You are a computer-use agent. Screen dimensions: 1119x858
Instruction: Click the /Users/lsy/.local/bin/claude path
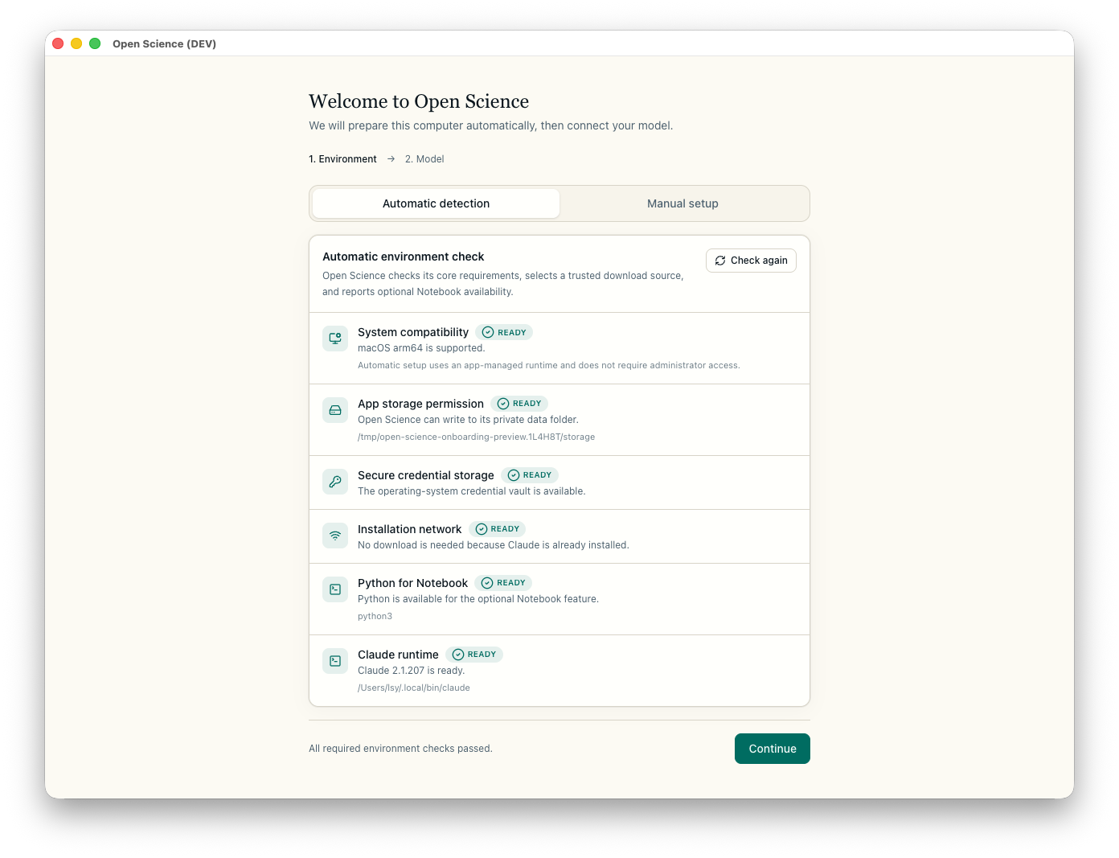(414, 688)
